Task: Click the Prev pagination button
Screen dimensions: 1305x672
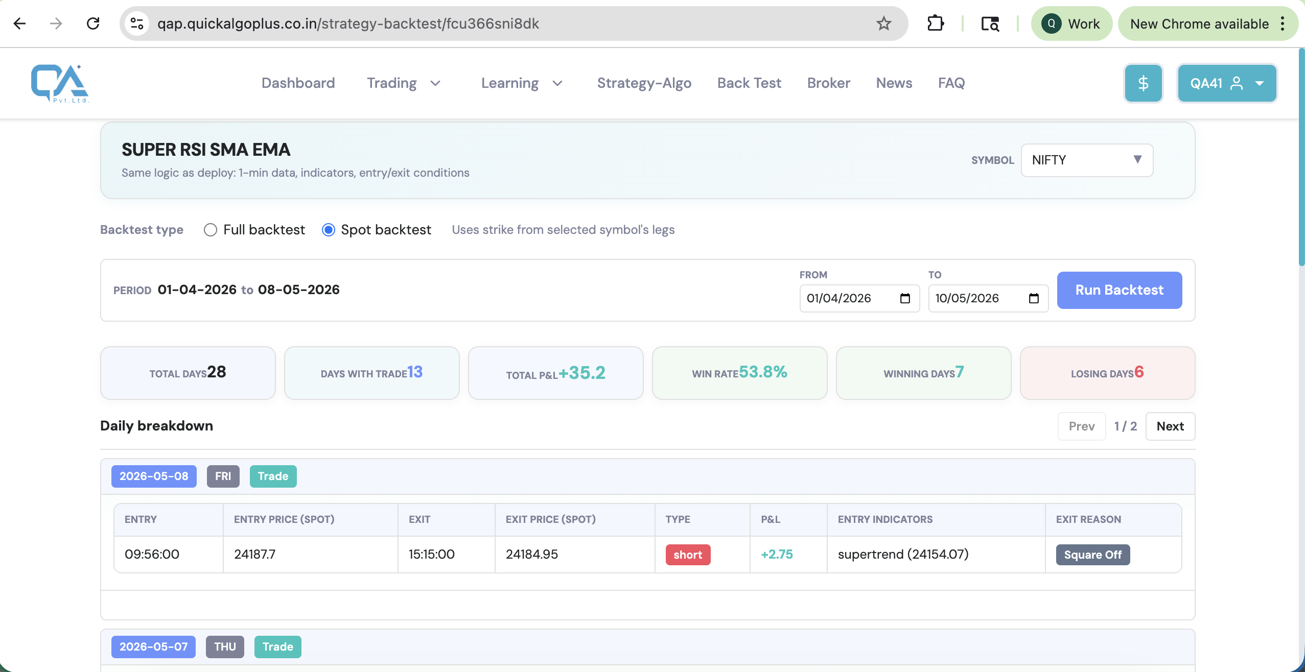Action: [1082, 426]
